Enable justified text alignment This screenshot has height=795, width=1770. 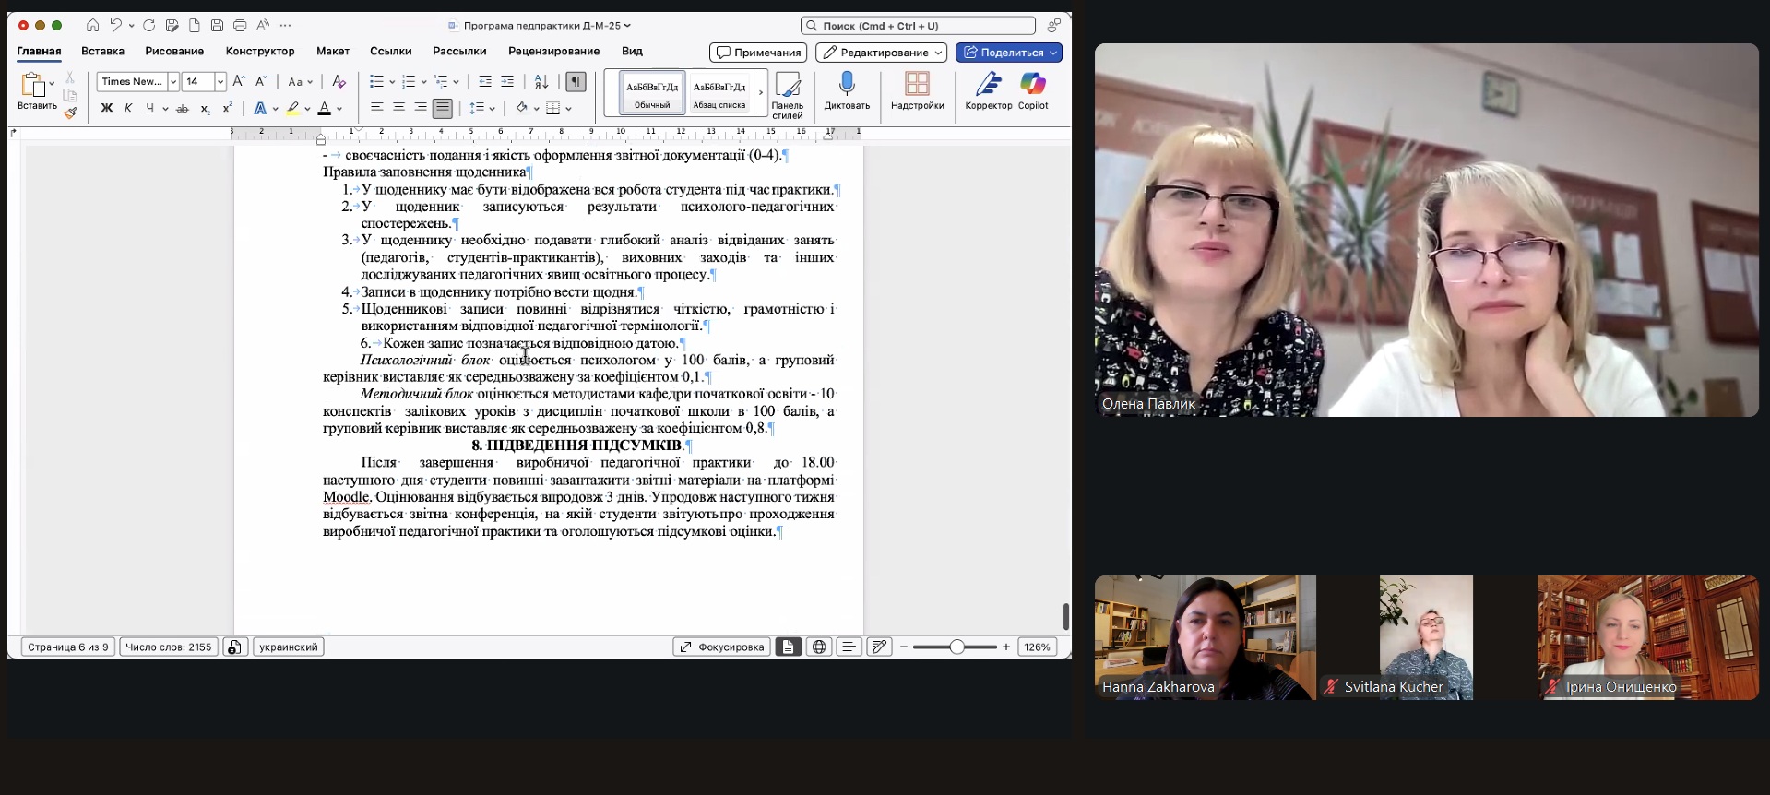point(443,109)
